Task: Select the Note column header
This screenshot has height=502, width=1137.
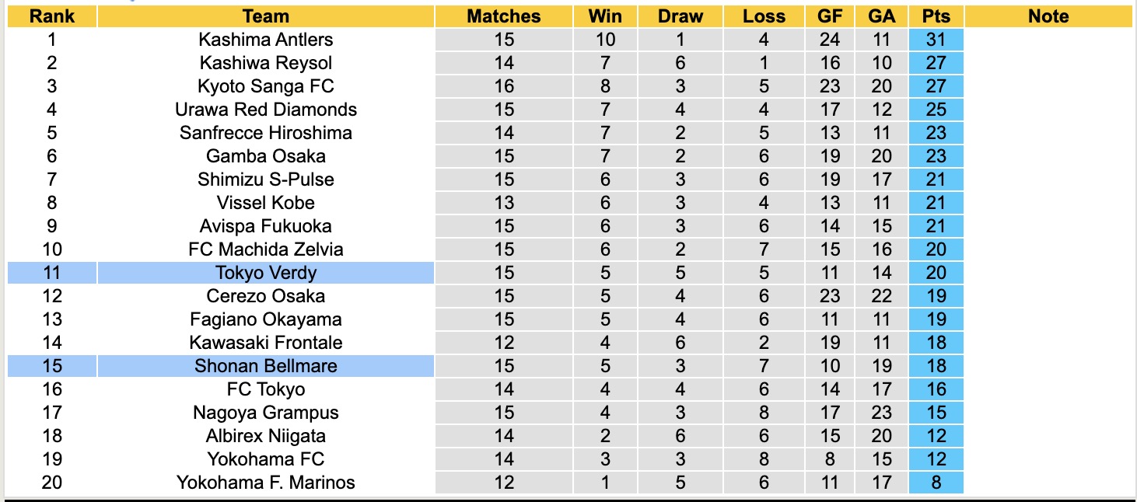Action: click(1048, 16)
